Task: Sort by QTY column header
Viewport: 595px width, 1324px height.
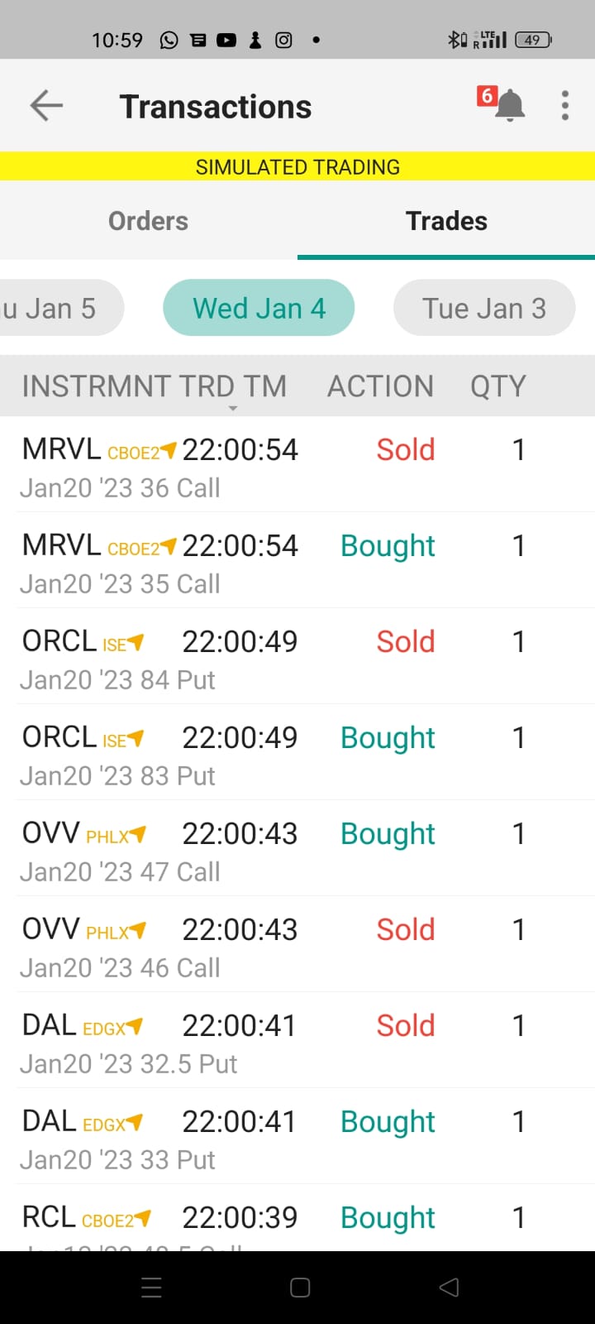Action: coord(497,386)
